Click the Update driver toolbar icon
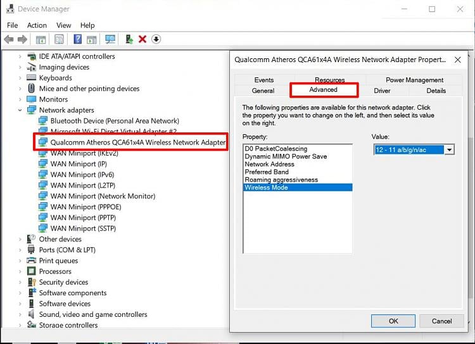Screen dimensions: 475x344 pos(129,39)
